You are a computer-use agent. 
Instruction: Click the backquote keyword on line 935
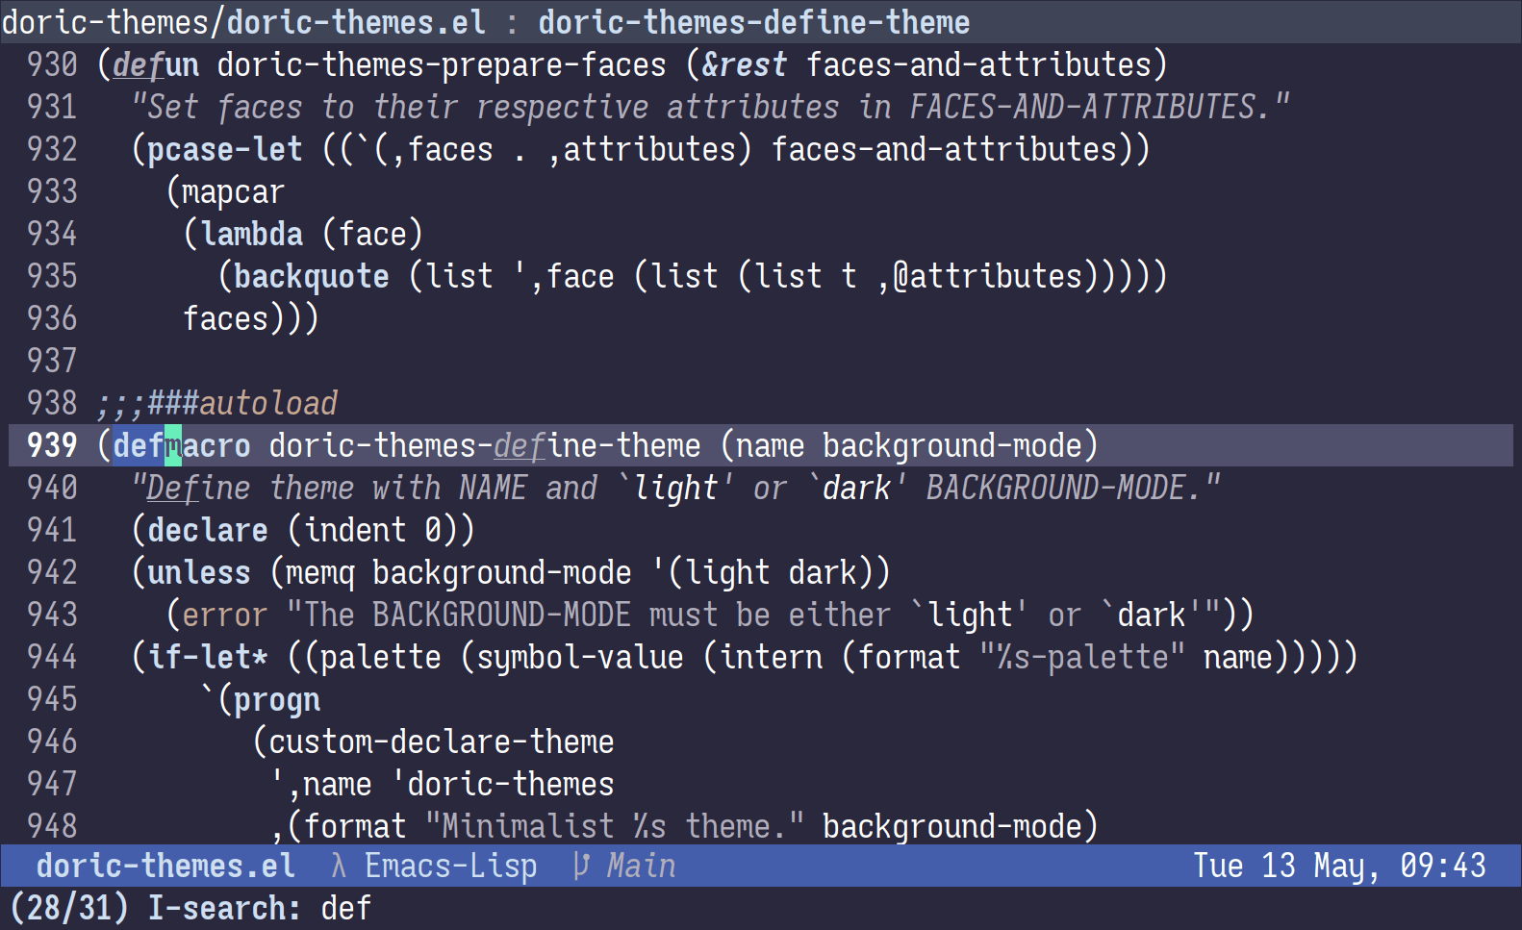coord(312,276)
